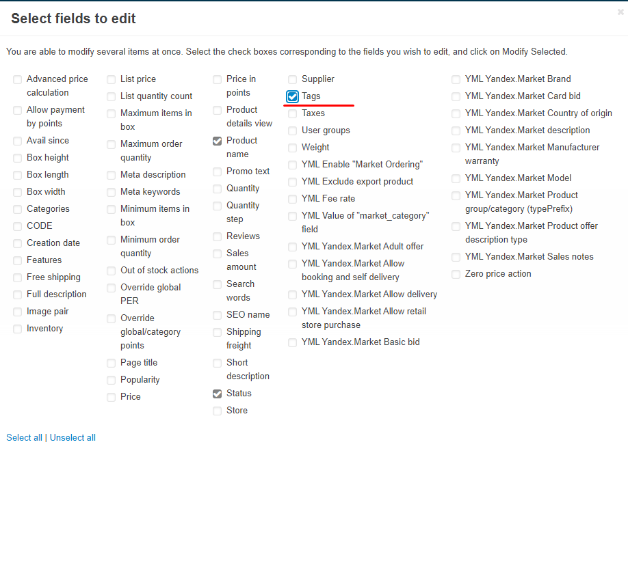Check the Supplier checkbox
The image size is (628, 576).
point(292,79)
